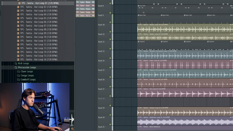The width and height of the screenshot is (233, 131).
Task: Click the move icon on the Organ picker clip
Action: pos(93,9)
